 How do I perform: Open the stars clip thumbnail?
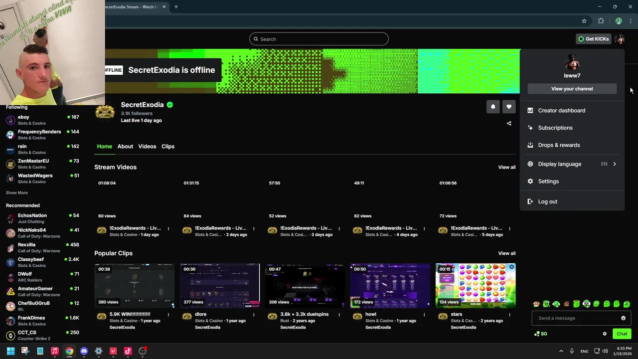click(476, 286)
